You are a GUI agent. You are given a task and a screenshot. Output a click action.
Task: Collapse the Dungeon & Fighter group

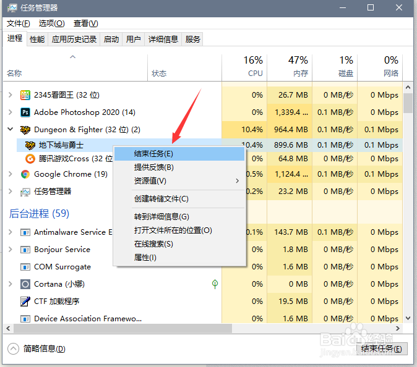pos(11,129)
